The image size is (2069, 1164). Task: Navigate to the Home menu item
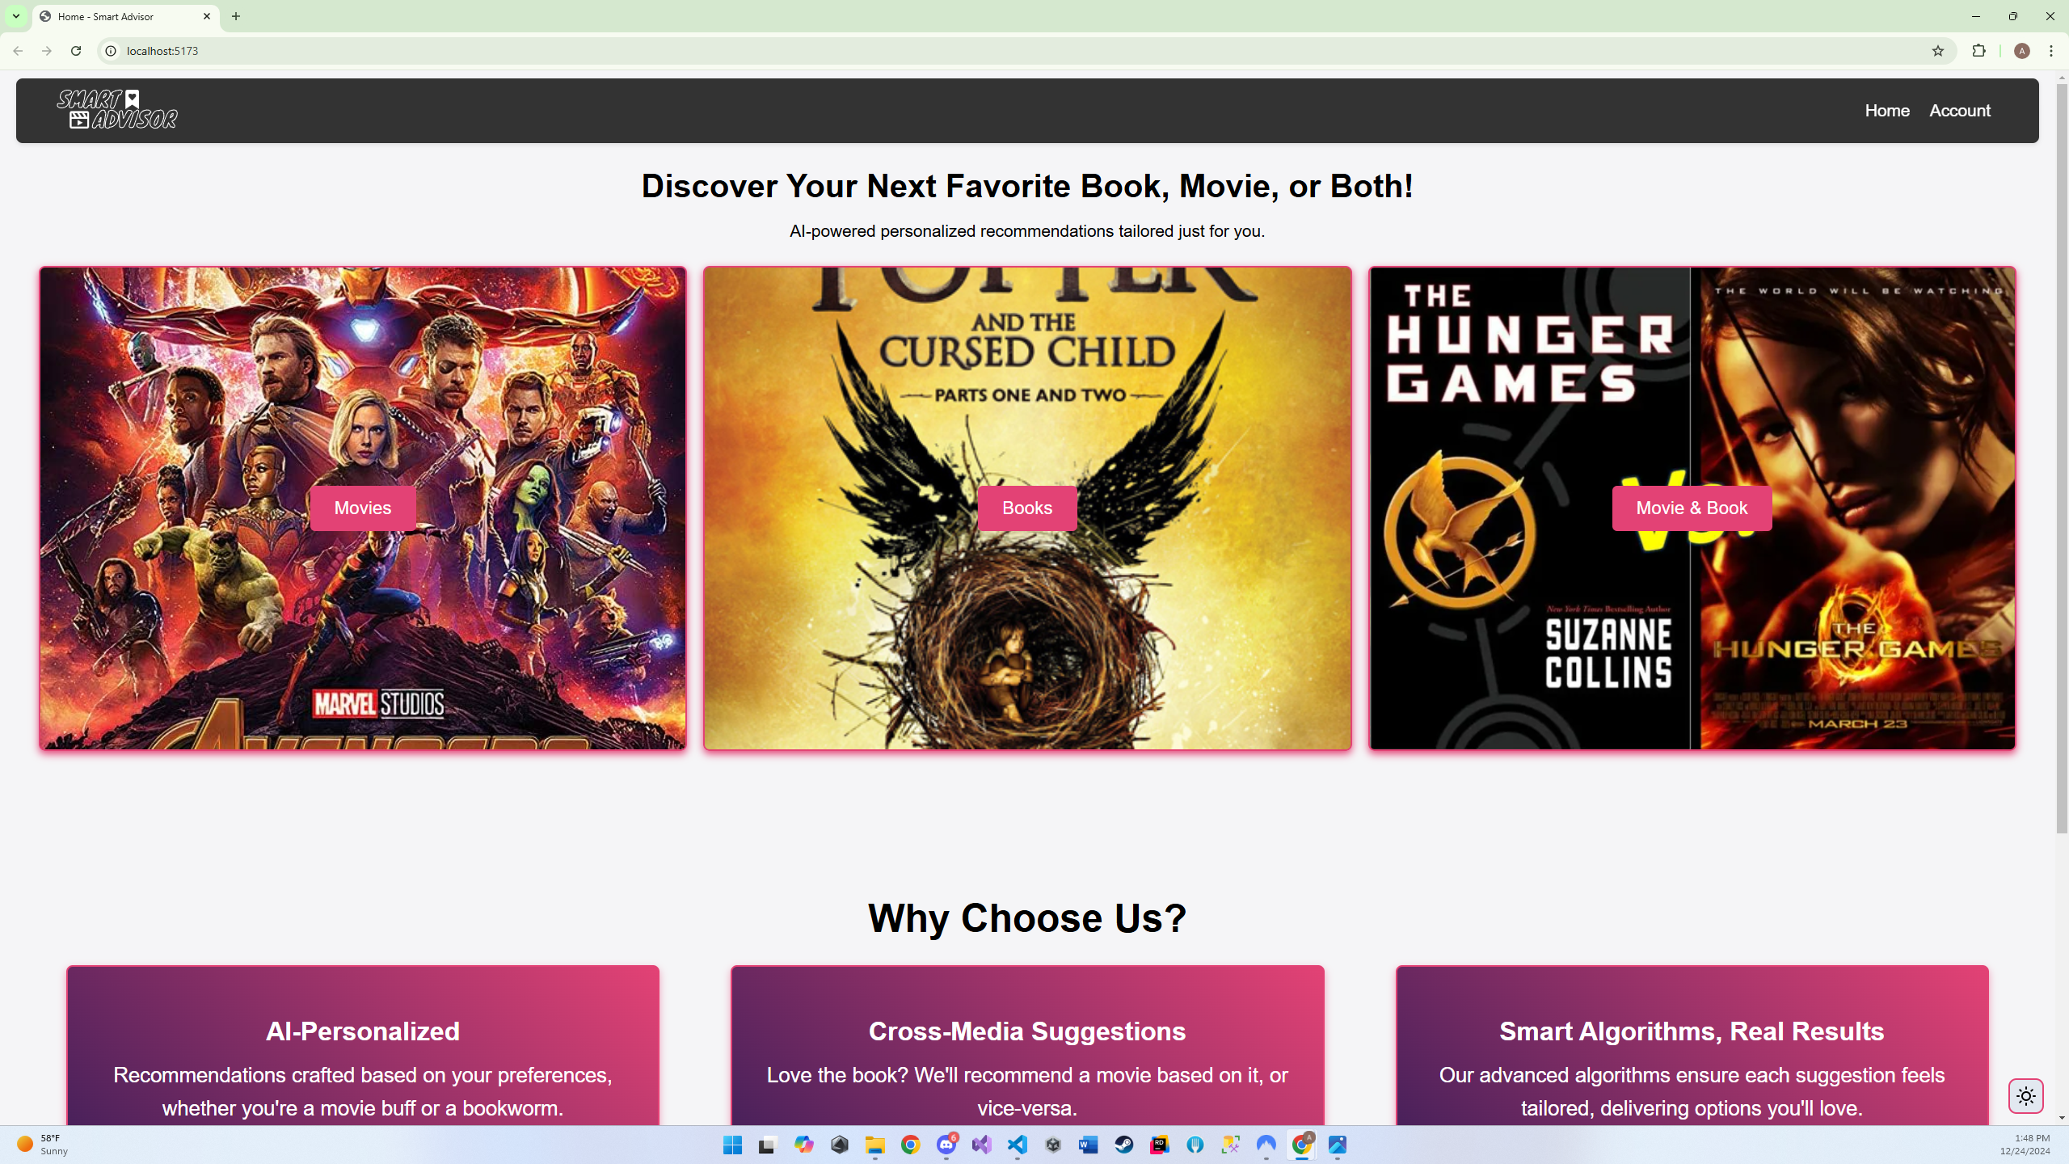[1887, 109]
